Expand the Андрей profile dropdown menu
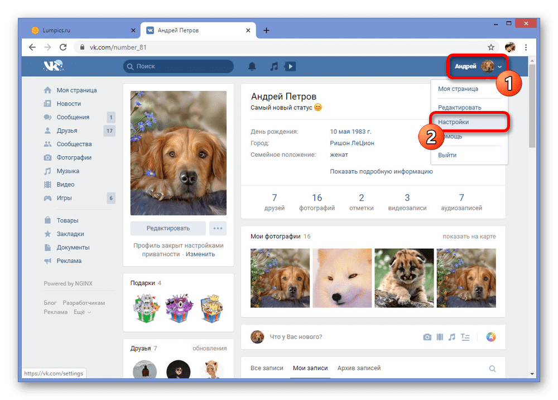The width and height of the screenshot is (558, 400). tap(478, 66)
